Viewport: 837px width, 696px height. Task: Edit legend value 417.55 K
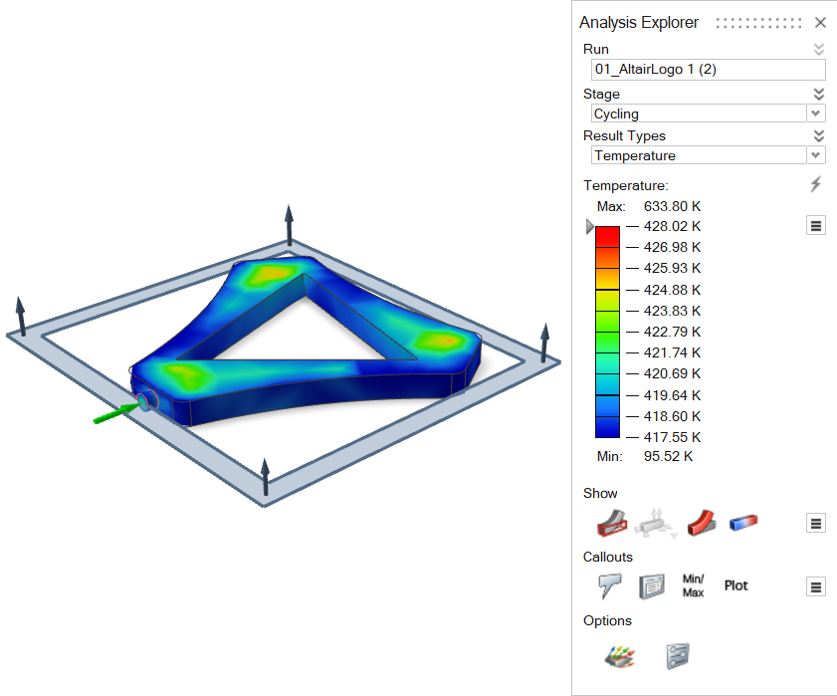pos(672,437)
